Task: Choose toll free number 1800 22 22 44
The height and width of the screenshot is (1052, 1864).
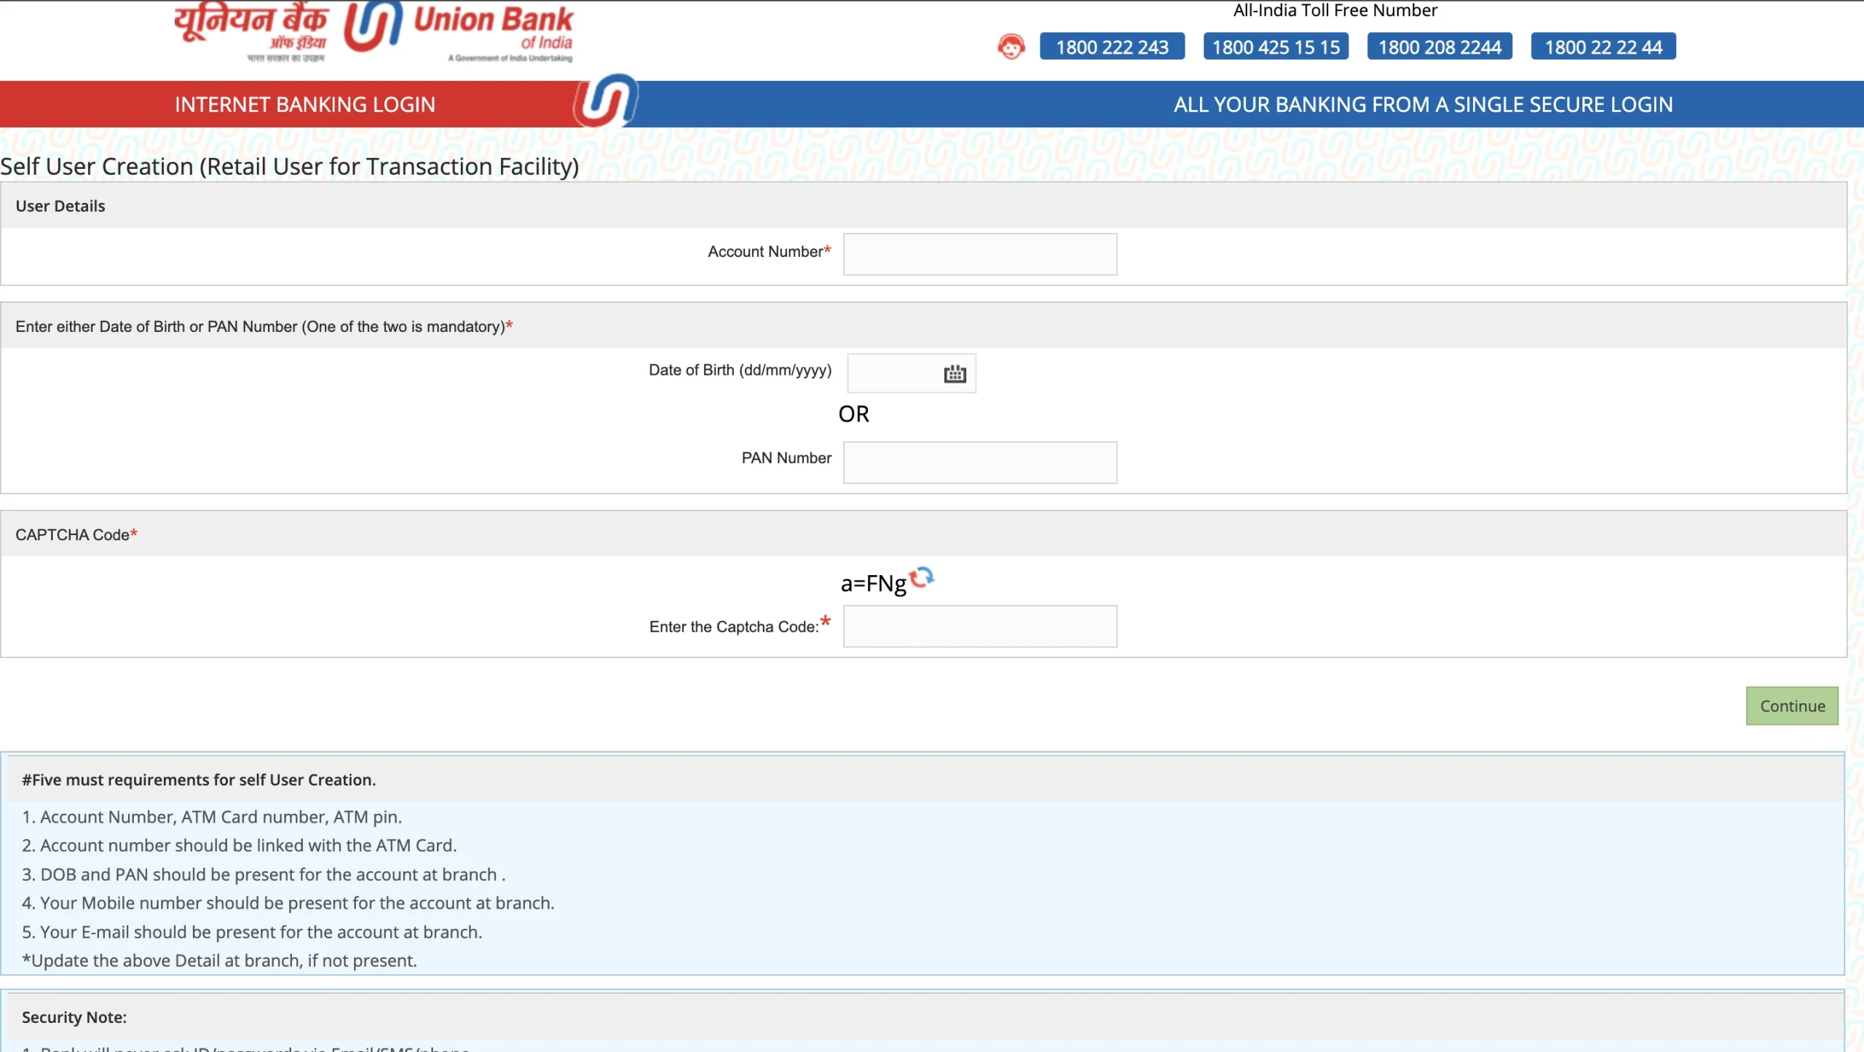Action: click(x=1604, y=46)
